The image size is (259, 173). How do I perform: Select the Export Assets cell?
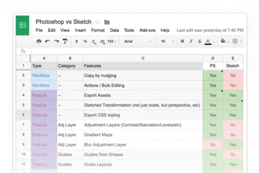click(x=143, y=95)
